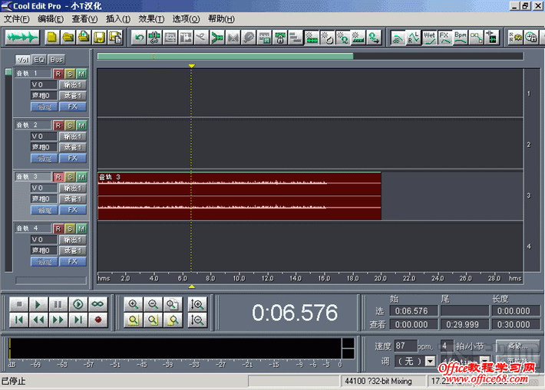The height and width of the screenshot is (390, 545).
Task: Click the zoom in horizontally magnifier
Action: coord(134,304)
